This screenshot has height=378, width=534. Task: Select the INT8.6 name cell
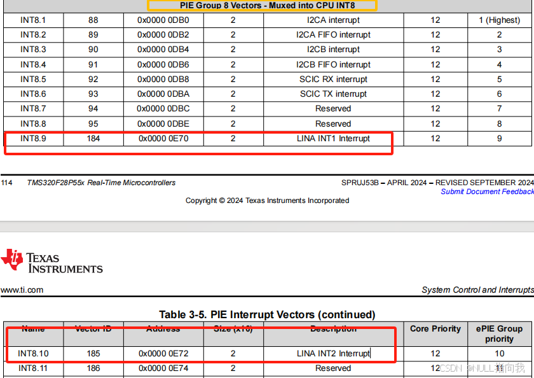click(33, 94)
